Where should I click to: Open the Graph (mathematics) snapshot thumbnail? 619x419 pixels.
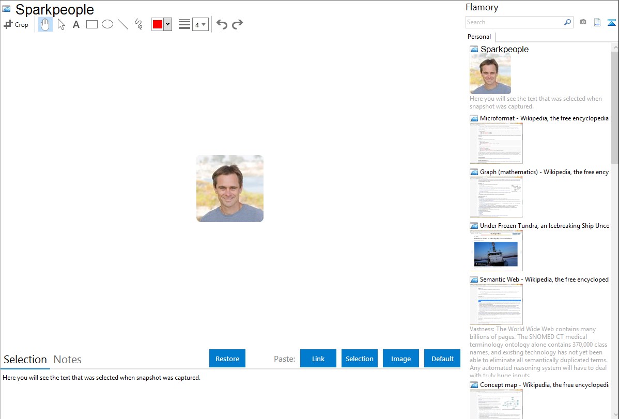pos(496,197)
